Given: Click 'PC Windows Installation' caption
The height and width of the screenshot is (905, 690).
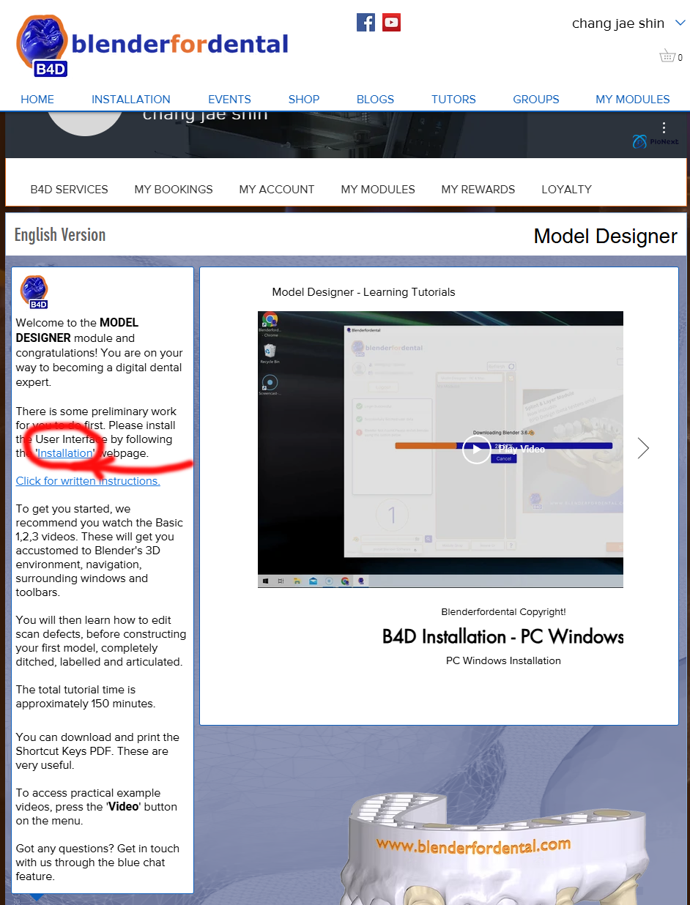Looking at the screenshot, I should (x=503, y=660).
